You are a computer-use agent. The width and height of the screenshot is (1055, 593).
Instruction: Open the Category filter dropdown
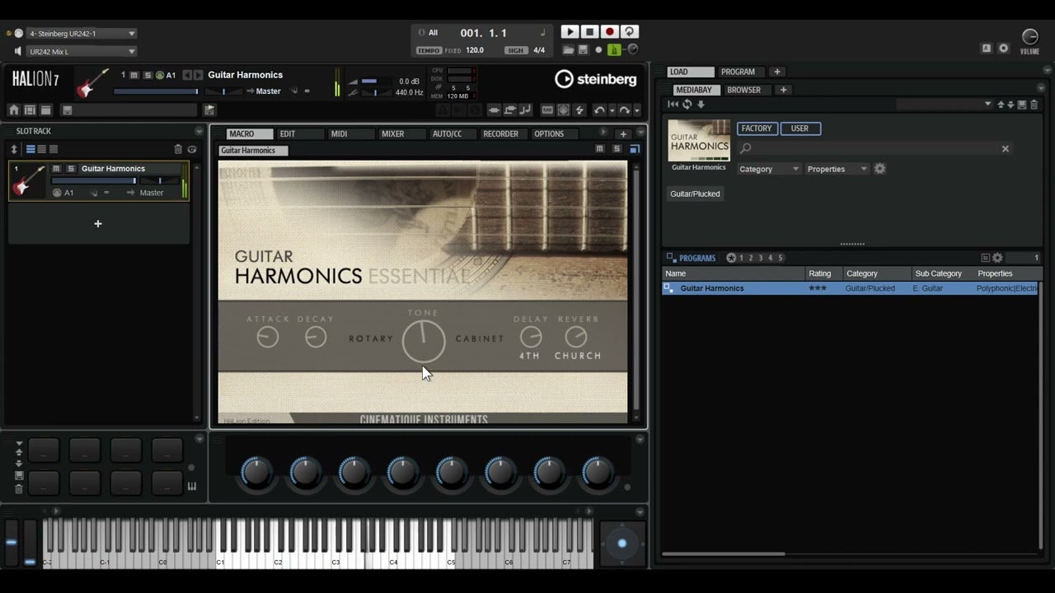(768, 169)
